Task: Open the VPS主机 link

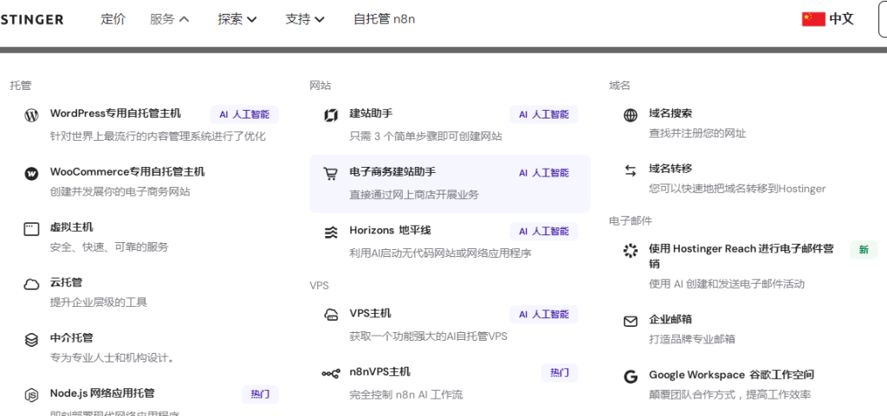Action: pos(370,313)
